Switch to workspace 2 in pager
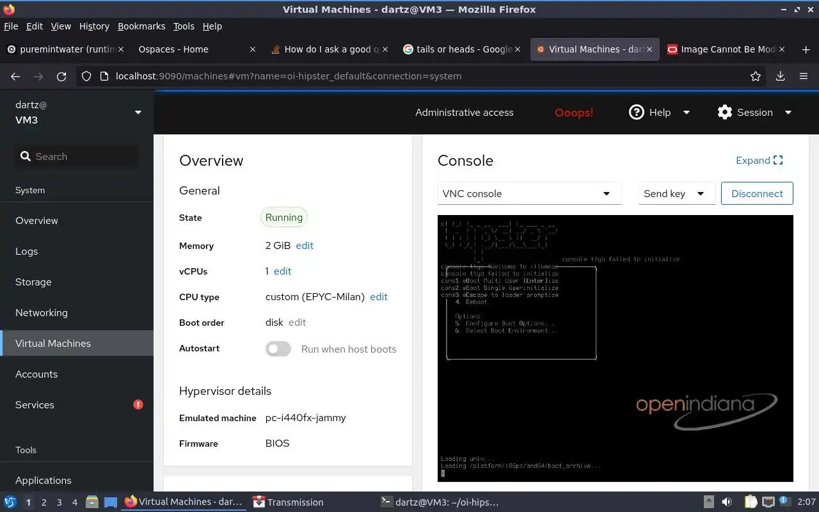Screen dimensions: 819x512 (44, 502)
